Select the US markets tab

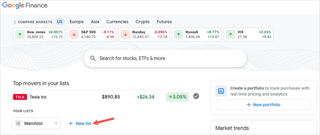tap(59, 22)
